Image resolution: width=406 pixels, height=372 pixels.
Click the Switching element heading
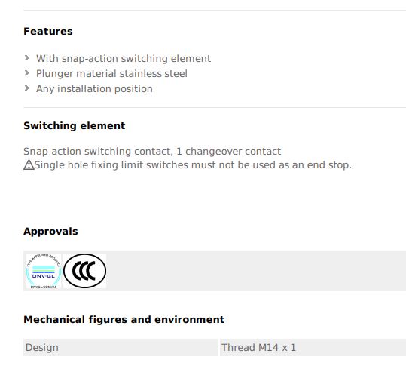pos(75,126)
